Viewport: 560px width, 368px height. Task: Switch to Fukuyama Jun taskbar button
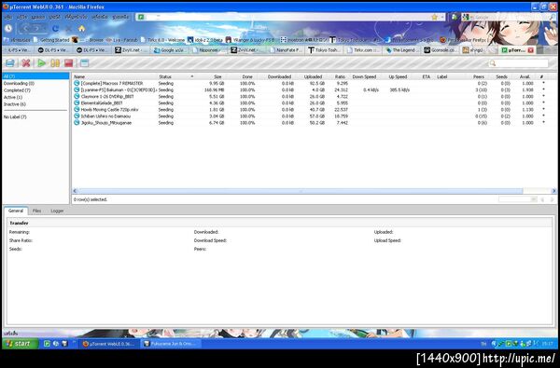coord(171,344)
